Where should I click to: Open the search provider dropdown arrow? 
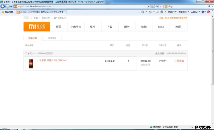[x=212, y=6]
